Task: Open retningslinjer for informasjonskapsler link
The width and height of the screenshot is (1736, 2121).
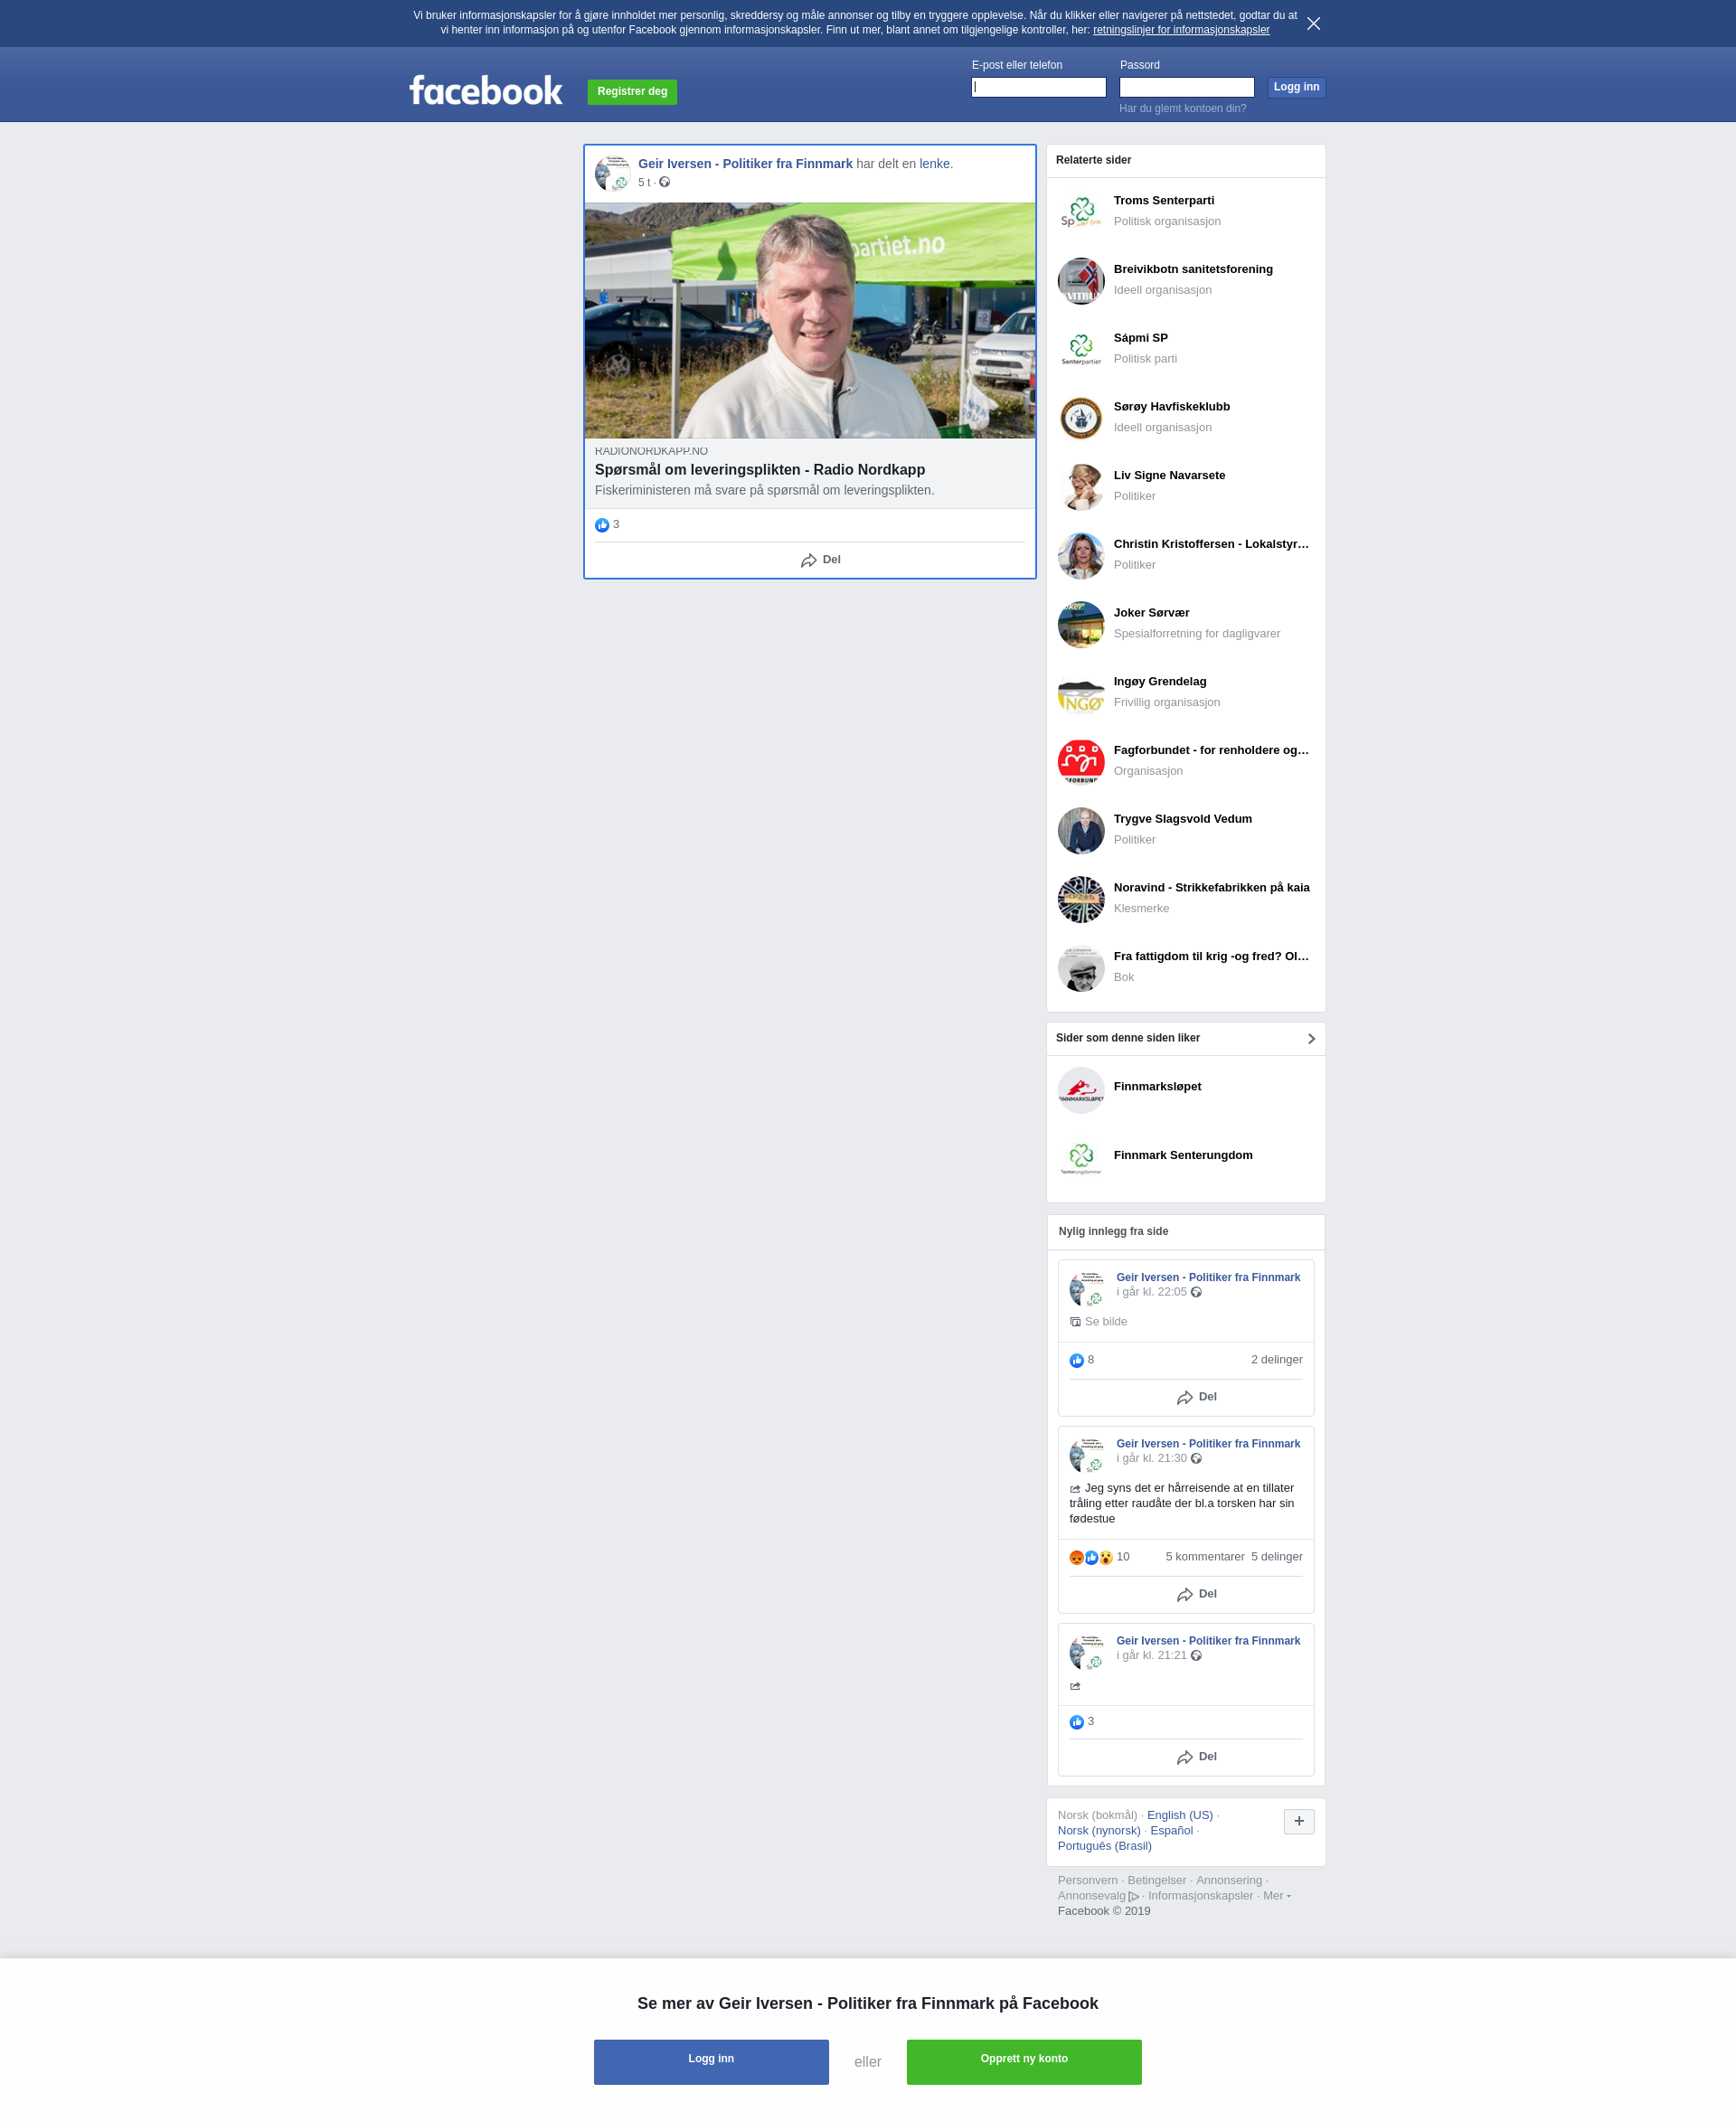Action: (x=1181, y=30)
